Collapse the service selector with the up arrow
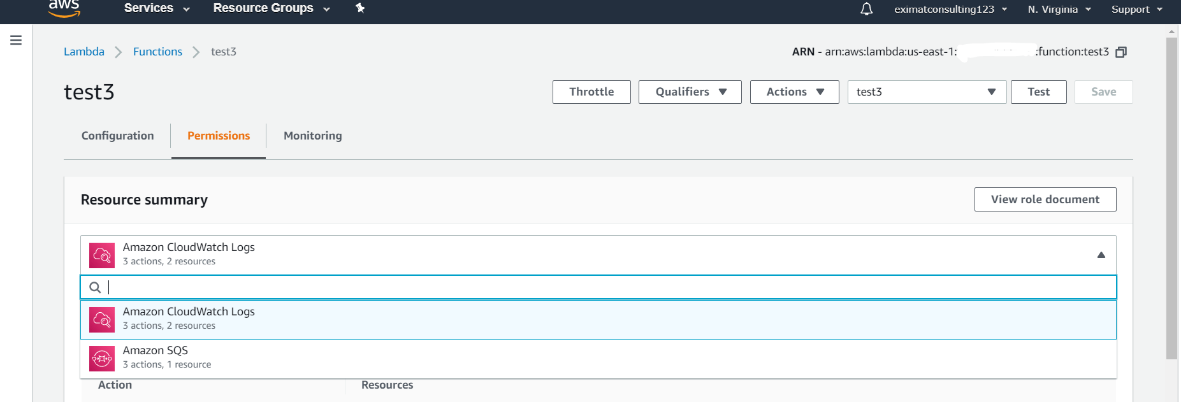 [x=1101, y=255]
